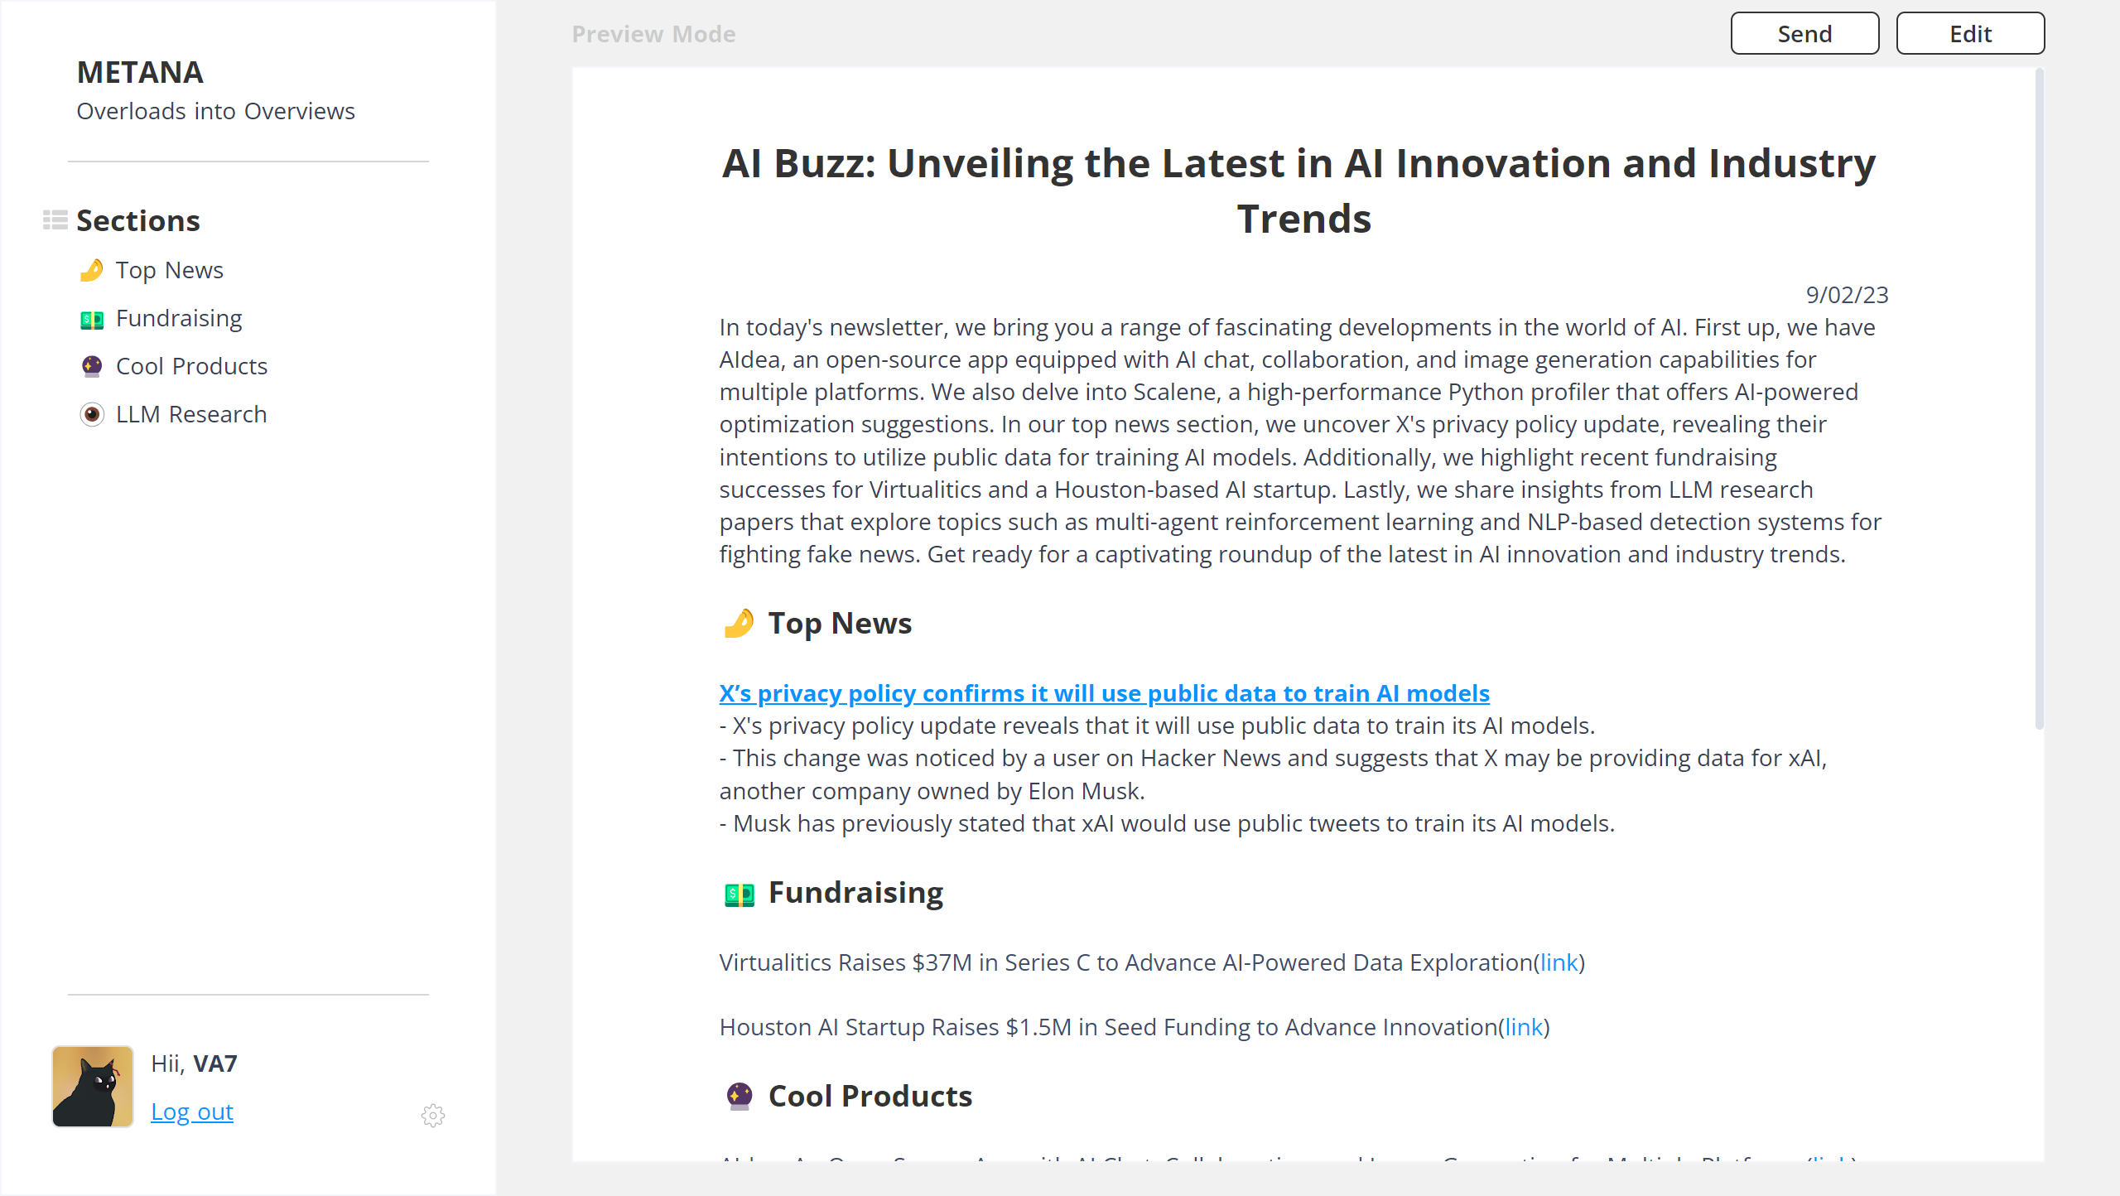Image resolution: width=2120 pixels, height=1196 pixels.
Task: Click the LLM Research eye icon
Action: click(92, 414)
